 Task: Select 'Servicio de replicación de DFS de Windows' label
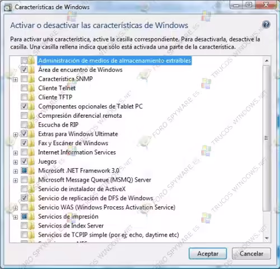coord(96,198)
